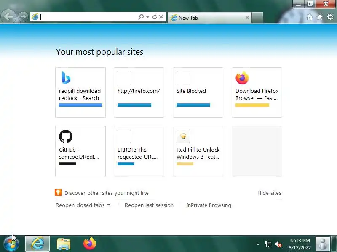This screenshot has width=337, height=252.
Task: Click the Firefox logo on the Download tile
Action: [x=242, y=78]
